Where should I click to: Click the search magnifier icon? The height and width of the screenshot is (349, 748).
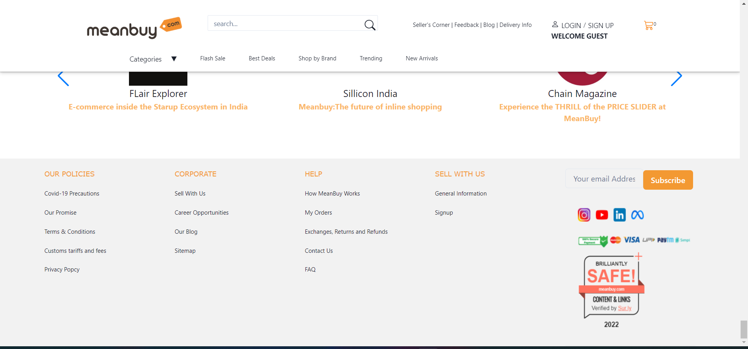(370, 25)
